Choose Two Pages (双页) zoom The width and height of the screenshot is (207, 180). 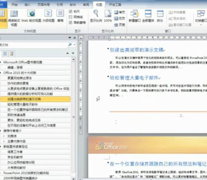[119, 18]
